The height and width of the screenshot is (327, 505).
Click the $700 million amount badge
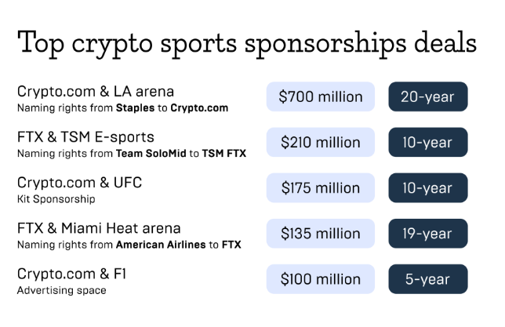point(321,96)
